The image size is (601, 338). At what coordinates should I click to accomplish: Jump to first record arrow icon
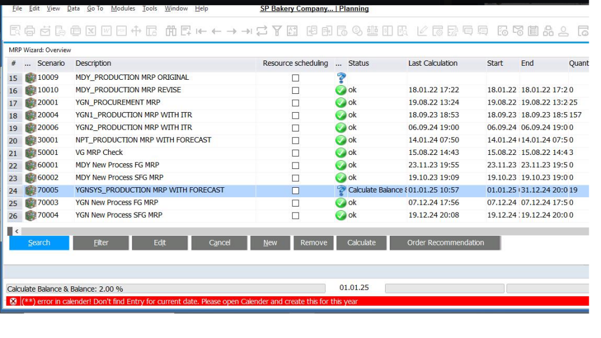click(201, 31)
